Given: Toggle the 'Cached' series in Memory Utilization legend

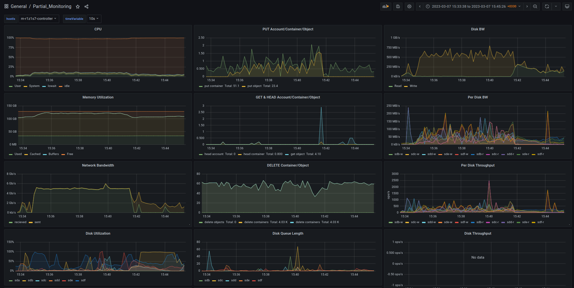Looking at the screenshot, I should 35,154.
